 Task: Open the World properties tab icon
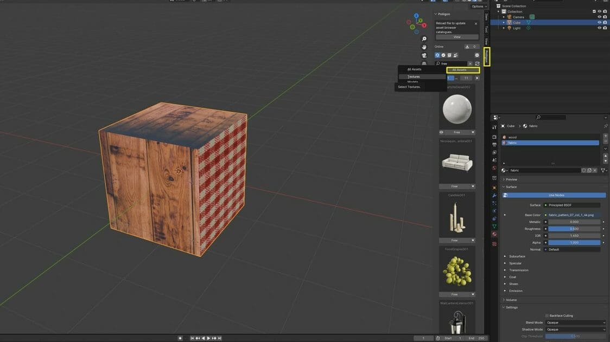click(x=494, y=168)
